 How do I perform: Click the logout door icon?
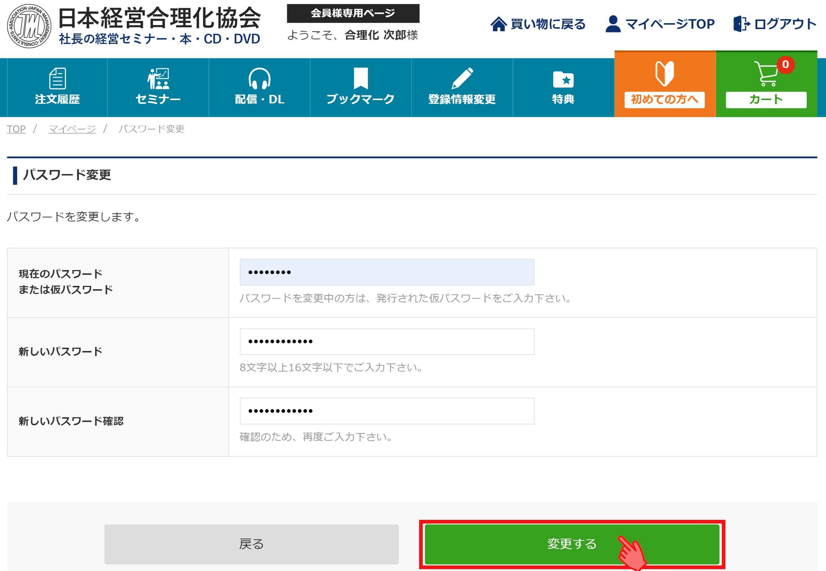[741, 24]
